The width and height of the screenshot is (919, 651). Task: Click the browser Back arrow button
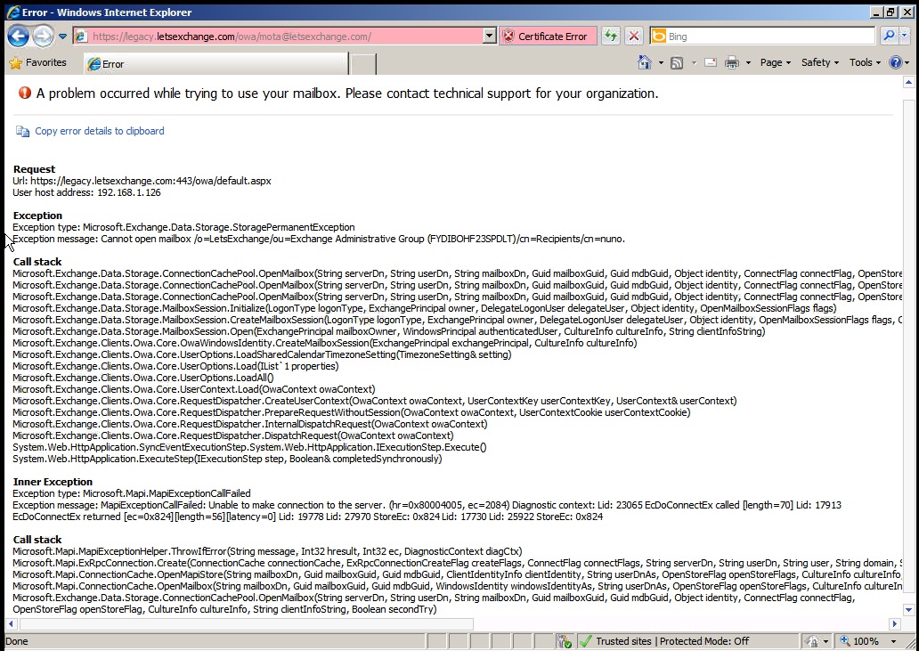point(18,37)
